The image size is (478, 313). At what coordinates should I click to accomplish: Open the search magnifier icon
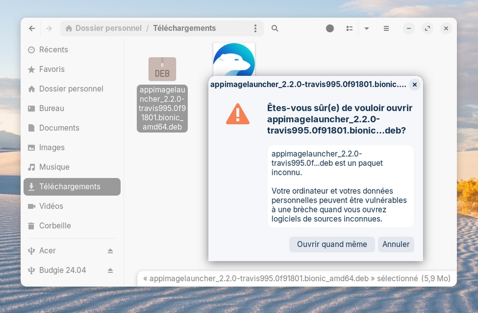click(x=275, y=29)
